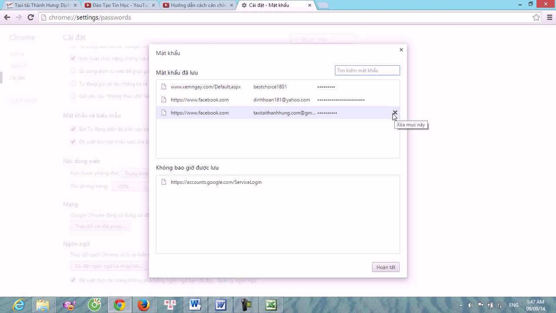The width and height of the screenshot is (556, 313).
Task: Open a new tab
Action: [x=323, y=6]
